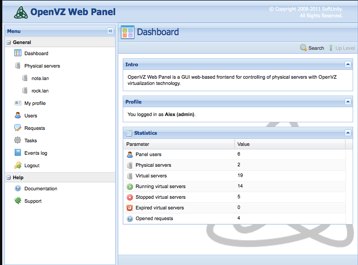
Task: Click the Documentation help icon
Action: click(18, 189)
